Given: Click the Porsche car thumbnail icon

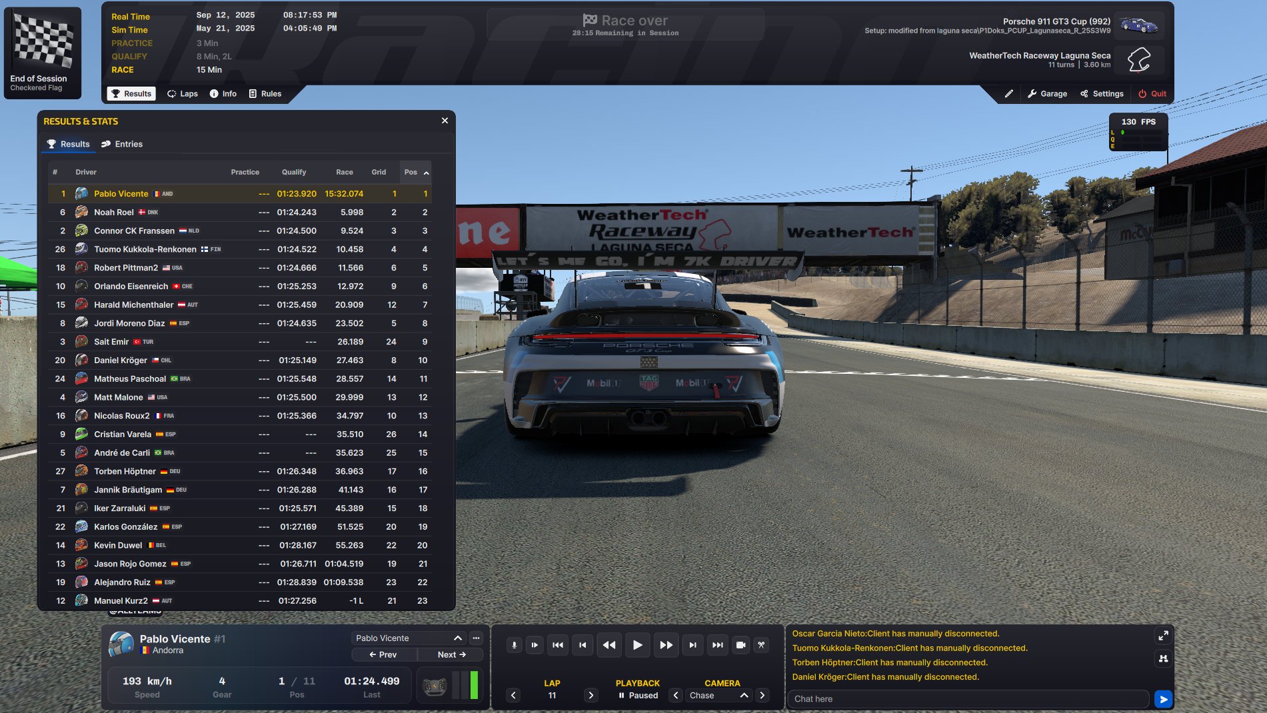Looking at the screenshot, I should tap(1139, 26).
